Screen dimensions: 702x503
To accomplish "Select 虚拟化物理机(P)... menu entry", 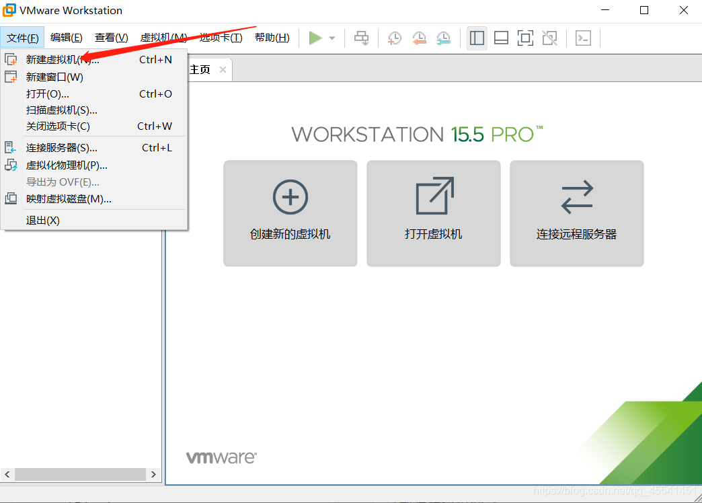I will 94,165.
